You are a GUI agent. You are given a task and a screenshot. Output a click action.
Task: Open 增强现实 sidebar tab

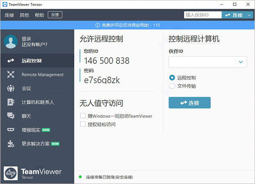click(37, 130)
